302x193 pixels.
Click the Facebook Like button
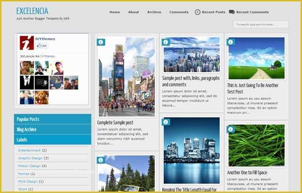point(42,46)
